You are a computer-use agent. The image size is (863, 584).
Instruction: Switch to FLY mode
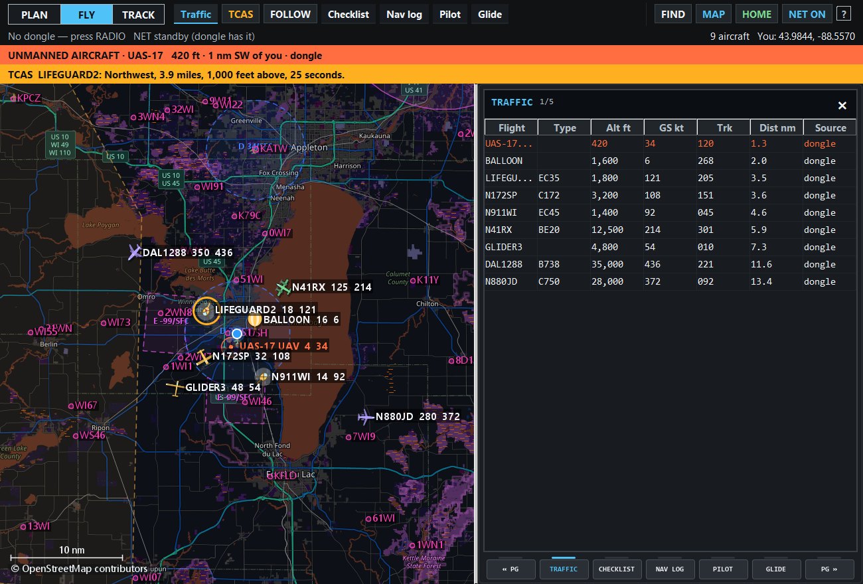[x=86, y=15]
